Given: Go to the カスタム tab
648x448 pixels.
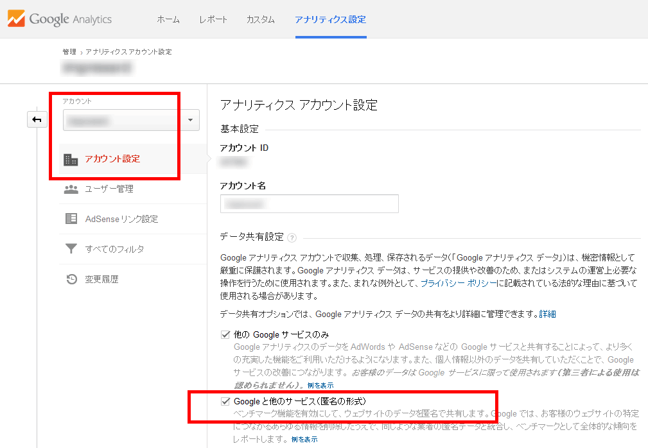Looking at the screenshot, I should point(261,19).
